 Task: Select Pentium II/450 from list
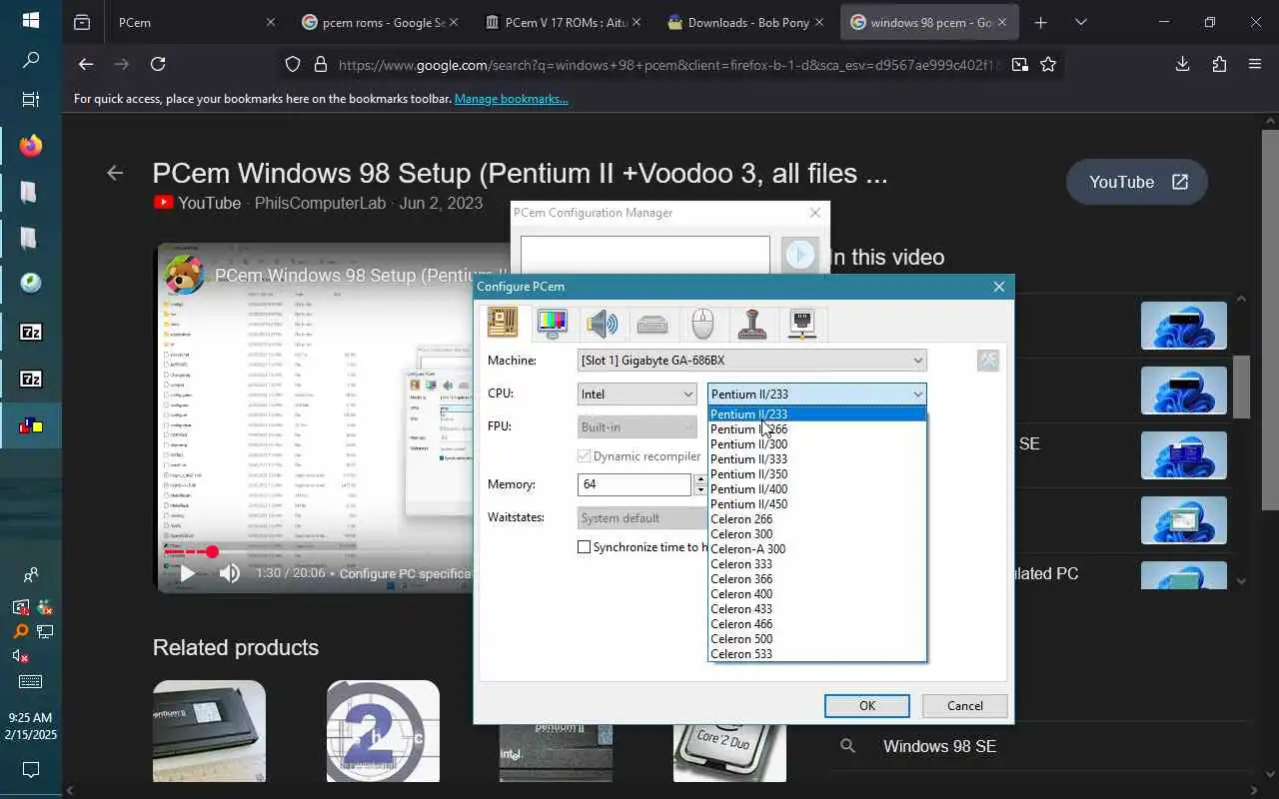pyautogui.click(x=817, y=504)
